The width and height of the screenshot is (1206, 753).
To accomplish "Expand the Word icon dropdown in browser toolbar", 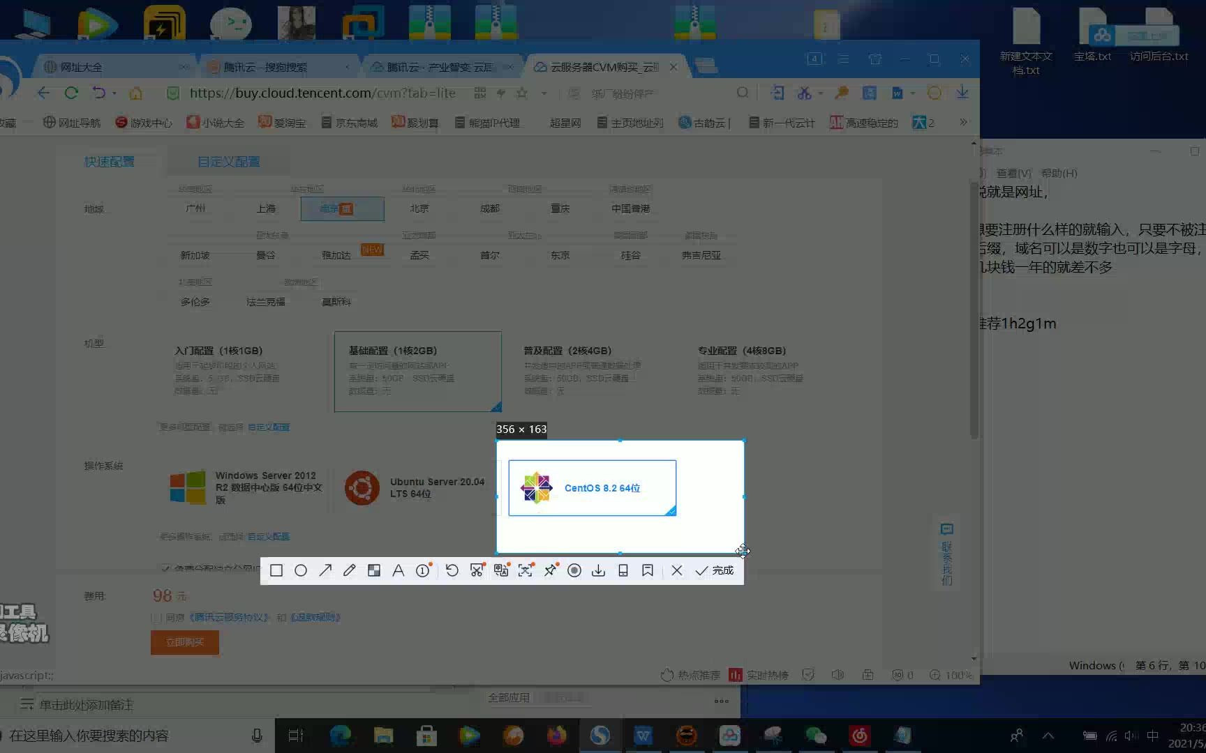I will point(913,93).
